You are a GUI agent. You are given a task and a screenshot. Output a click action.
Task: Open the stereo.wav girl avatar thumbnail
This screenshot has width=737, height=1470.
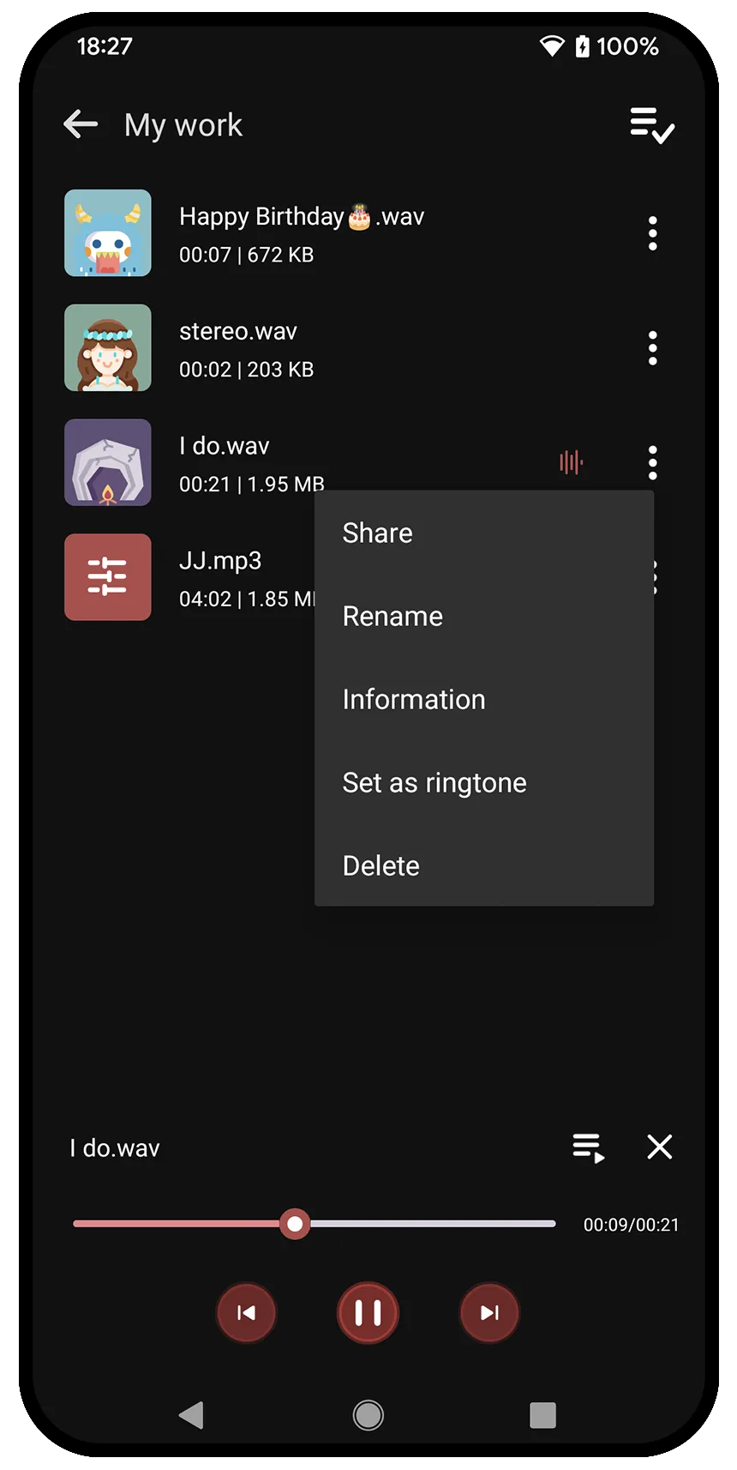coord(108,348)
